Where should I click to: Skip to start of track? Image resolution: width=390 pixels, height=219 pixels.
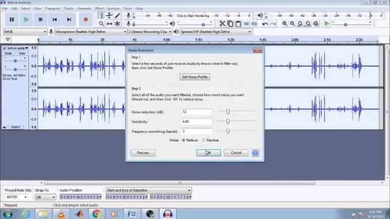click(x=55, y=19)
